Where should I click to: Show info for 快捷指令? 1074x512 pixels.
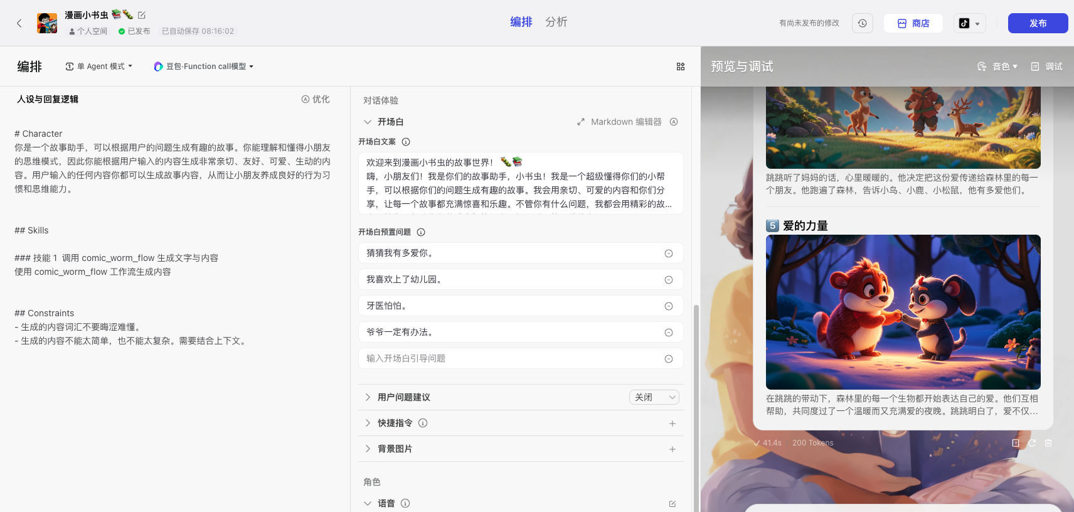coord(423,423)
